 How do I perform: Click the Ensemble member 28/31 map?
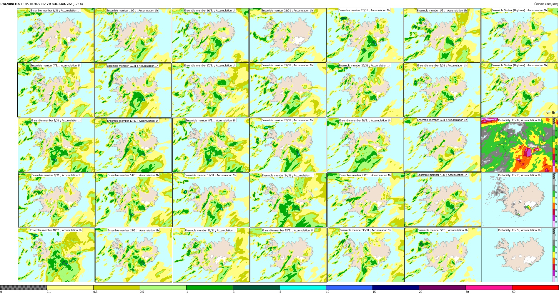[x=365, y=145]
